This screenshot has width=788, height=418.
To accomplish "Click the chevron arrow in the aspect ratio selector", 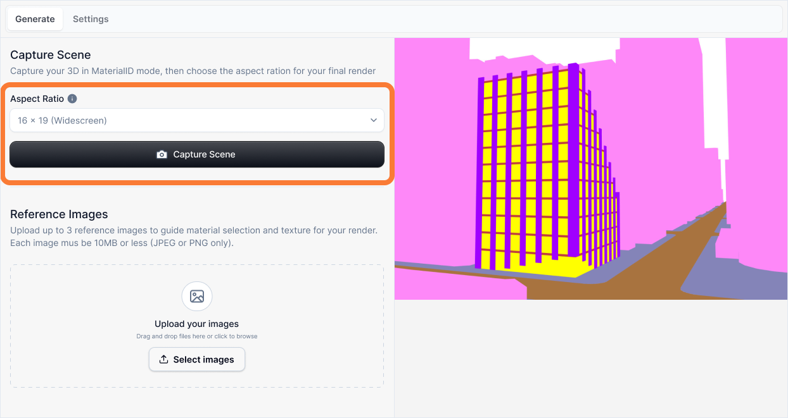I will click(x=374, y=120).
